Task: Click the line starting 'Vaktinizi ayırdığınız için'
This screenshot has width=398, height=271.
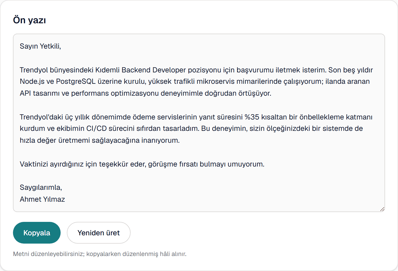Action: pos(142,164)
